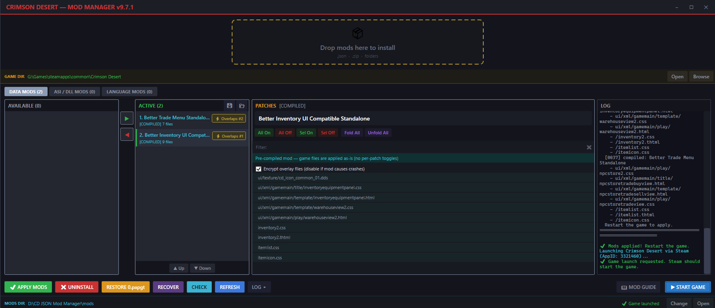This screenshot has width=715, height=308.
Task: Open the MOD GUIDE
Action: click(x=639, y=287)
